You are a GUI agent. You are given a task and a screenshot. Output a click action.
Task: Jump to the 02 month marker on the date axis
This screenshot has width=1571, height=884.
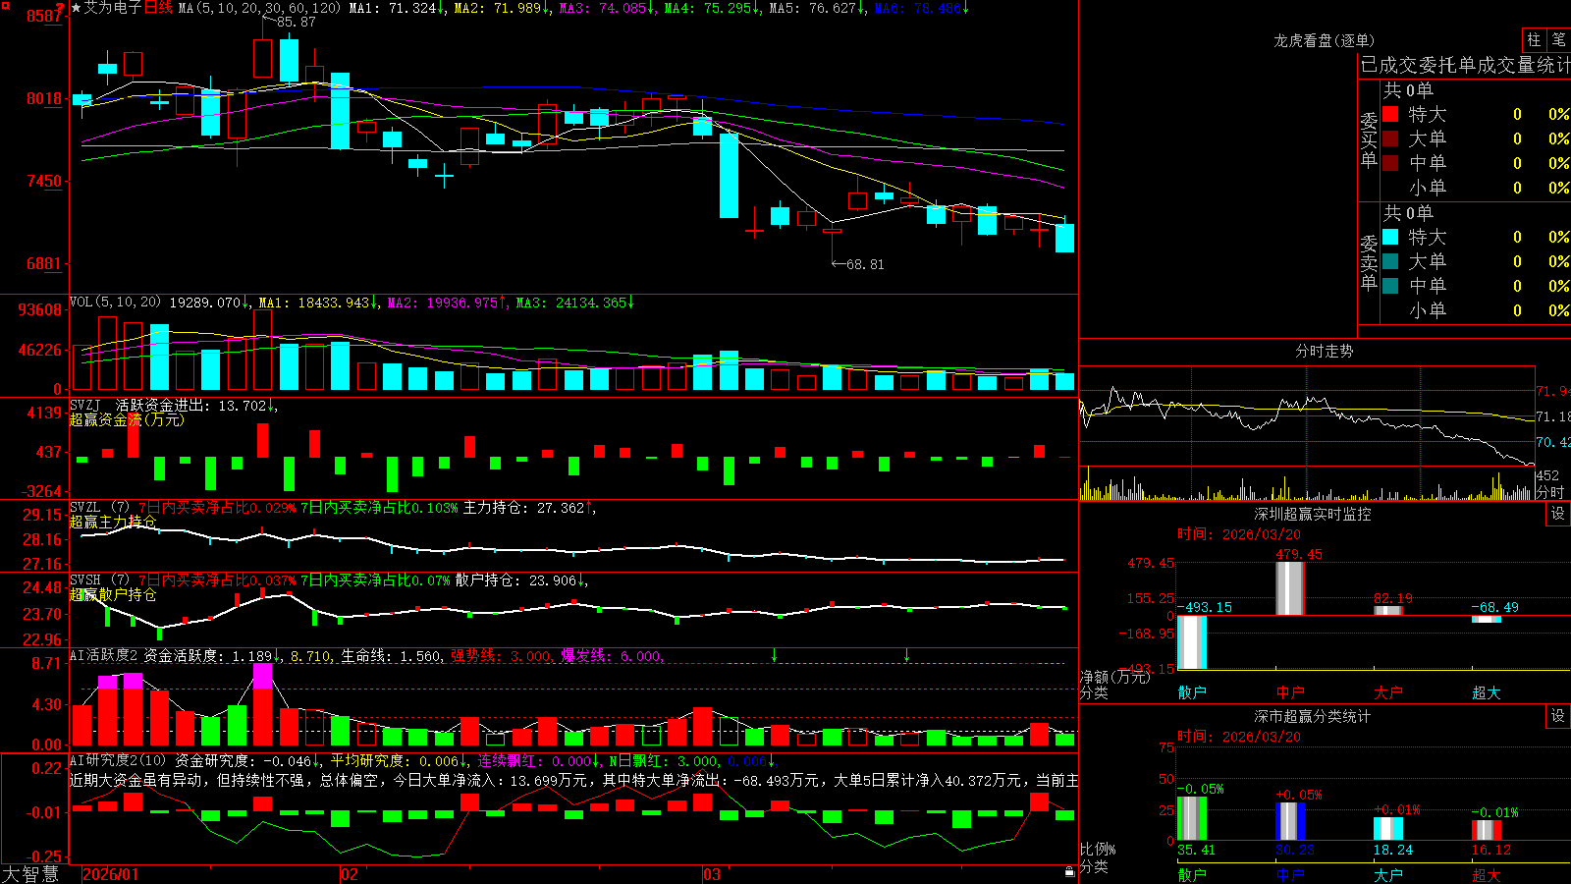pyautogui.click(x=350, y=874)
